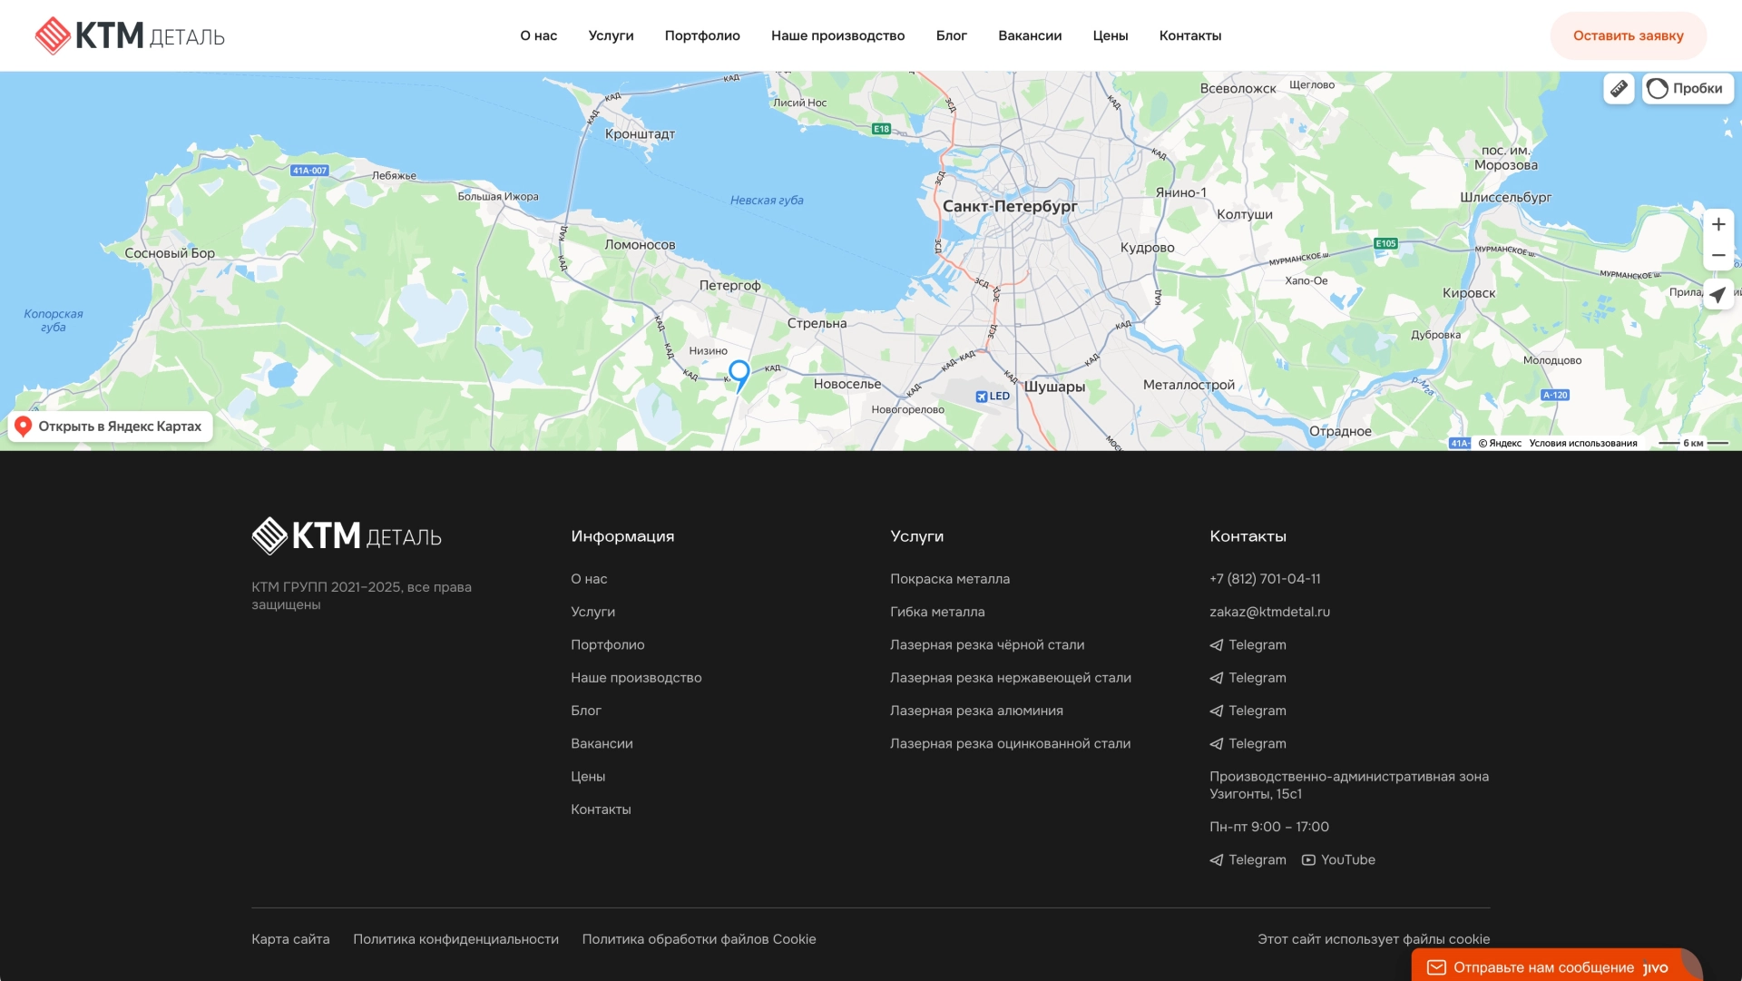Open footer Услуги link under Информация
The image size is (1742, 981).
click(592, 612)
